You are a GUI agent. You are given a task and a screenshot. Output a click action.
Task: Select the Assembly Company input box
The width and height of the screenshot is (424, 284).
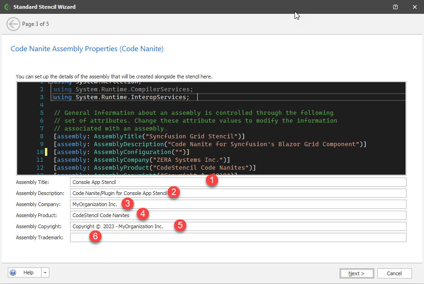[277, 204]
